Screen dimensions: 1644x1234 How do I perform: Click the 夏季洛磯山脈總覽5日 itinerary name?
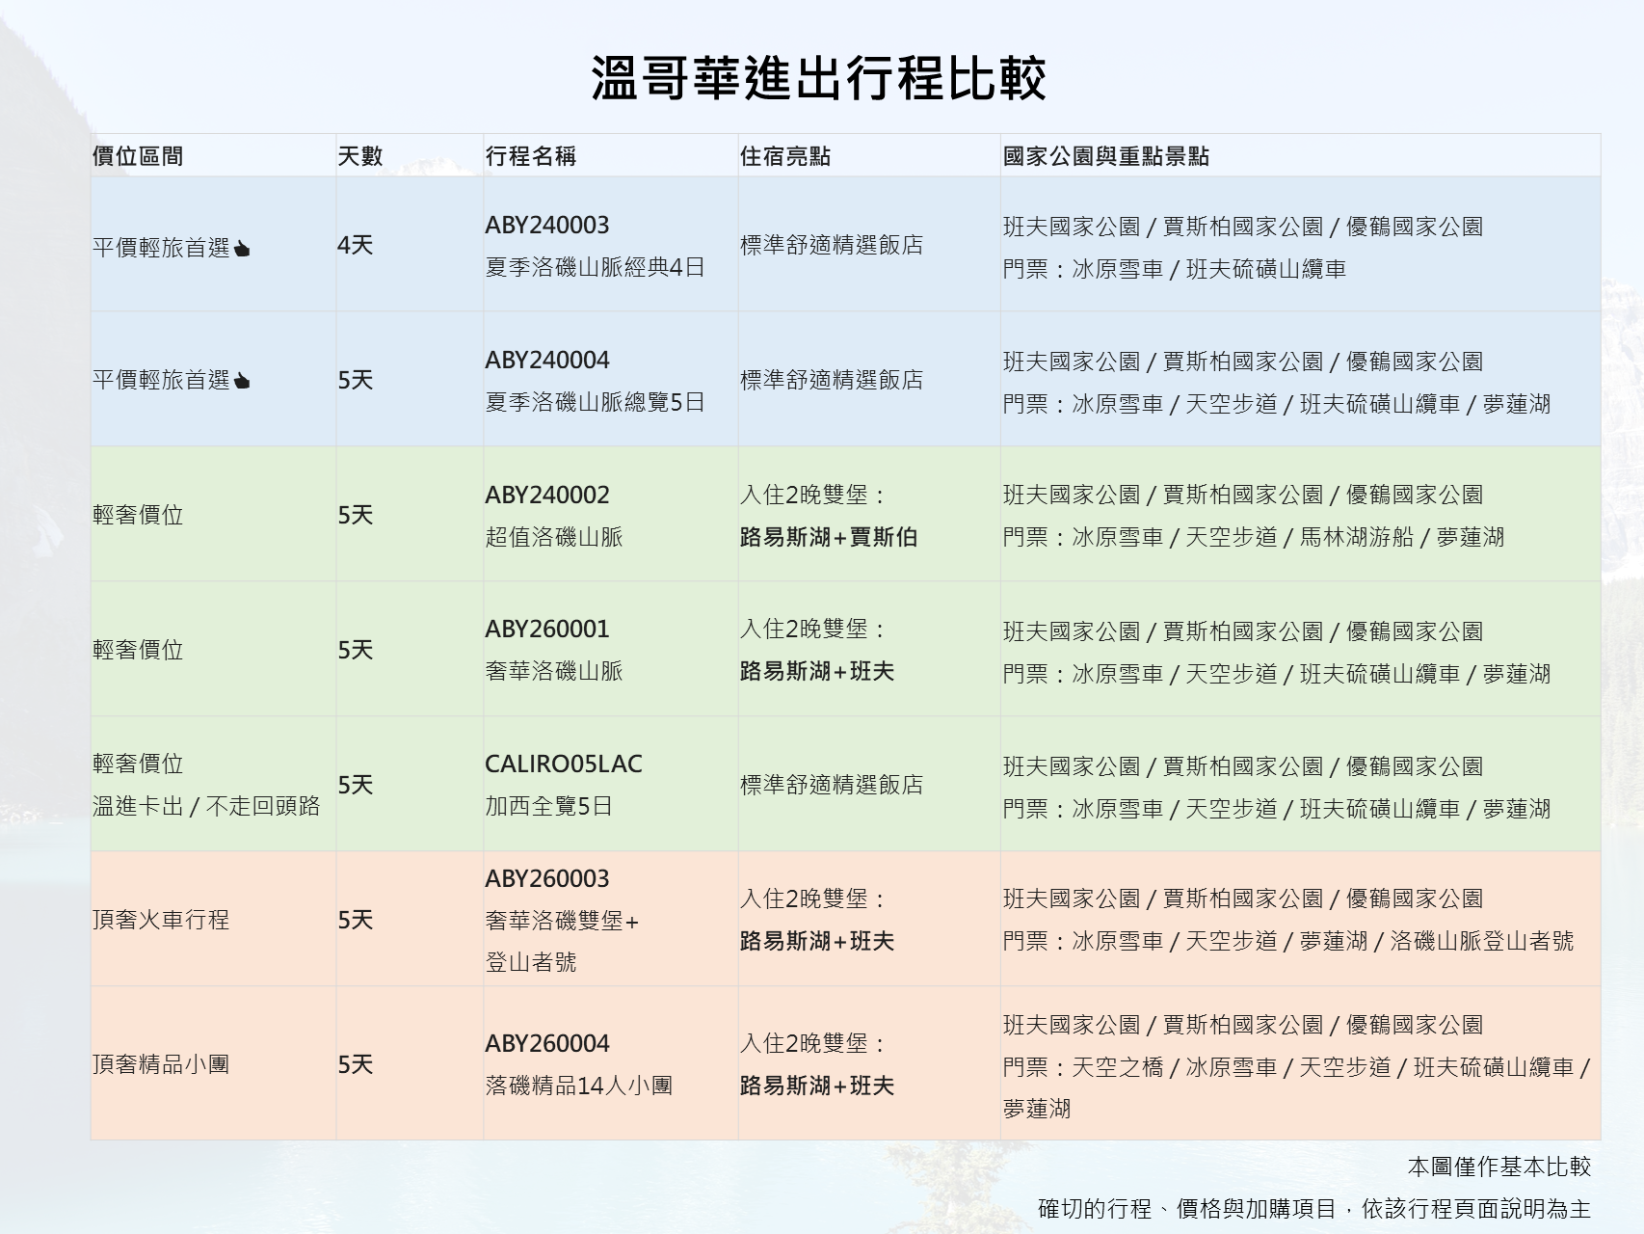tap(595, 402)
